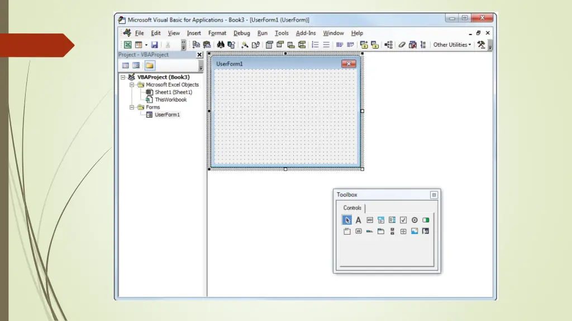Viewport: 572px width, 321px height.
Task: Select the Controls tab in Toolbox
Action: click(352, 208)
